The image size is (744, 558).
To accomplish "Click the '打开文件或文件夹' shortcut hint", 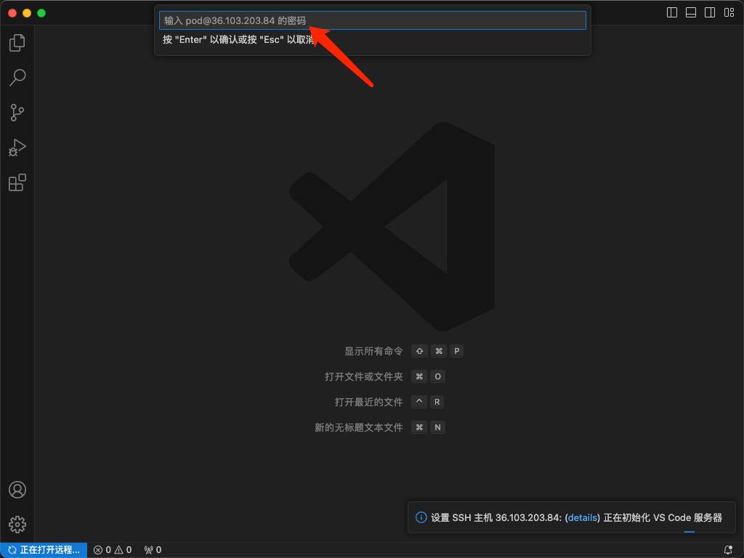I will coord(363,377).
